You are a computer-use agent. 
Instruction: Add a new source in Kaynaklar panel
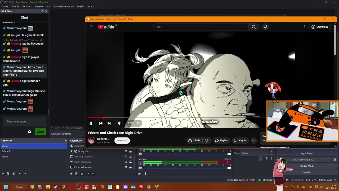71,174
